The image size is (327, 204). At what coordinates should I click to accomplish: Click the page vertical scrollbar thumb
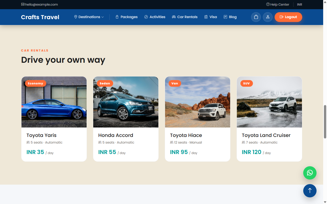pyautogui.click(x=325, y=122)
